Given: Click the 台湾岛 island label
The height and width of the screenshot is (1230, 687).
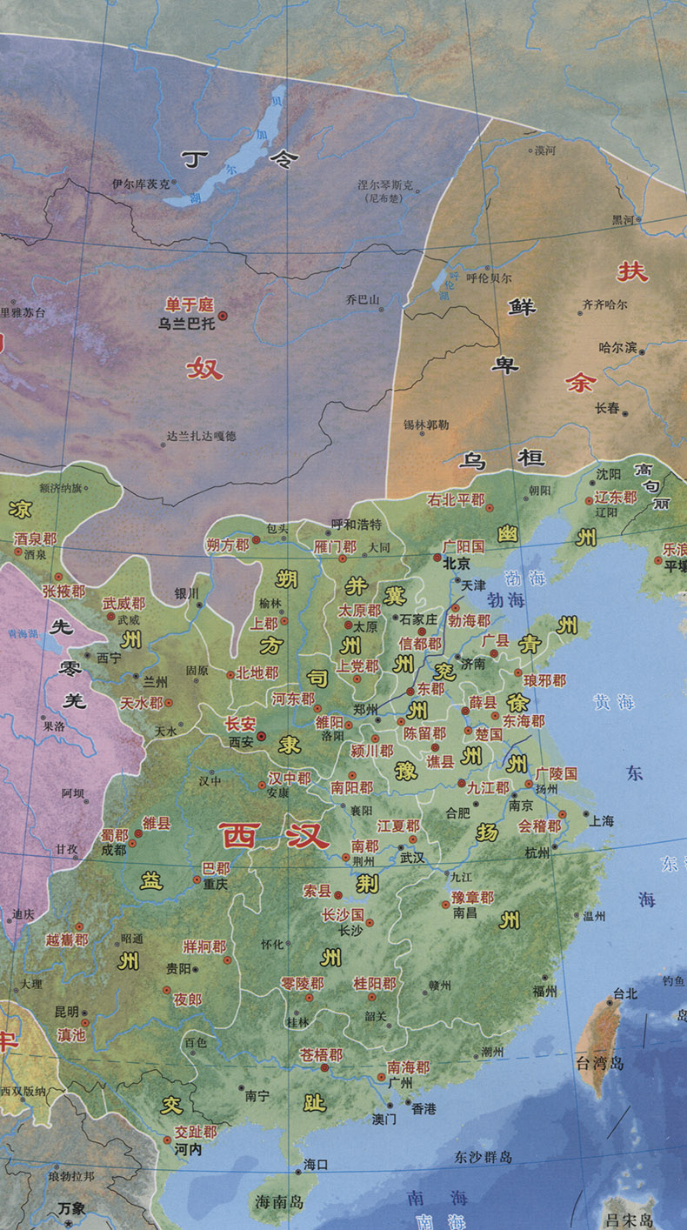Looking at the screenshot, I should click(601, 1061).
